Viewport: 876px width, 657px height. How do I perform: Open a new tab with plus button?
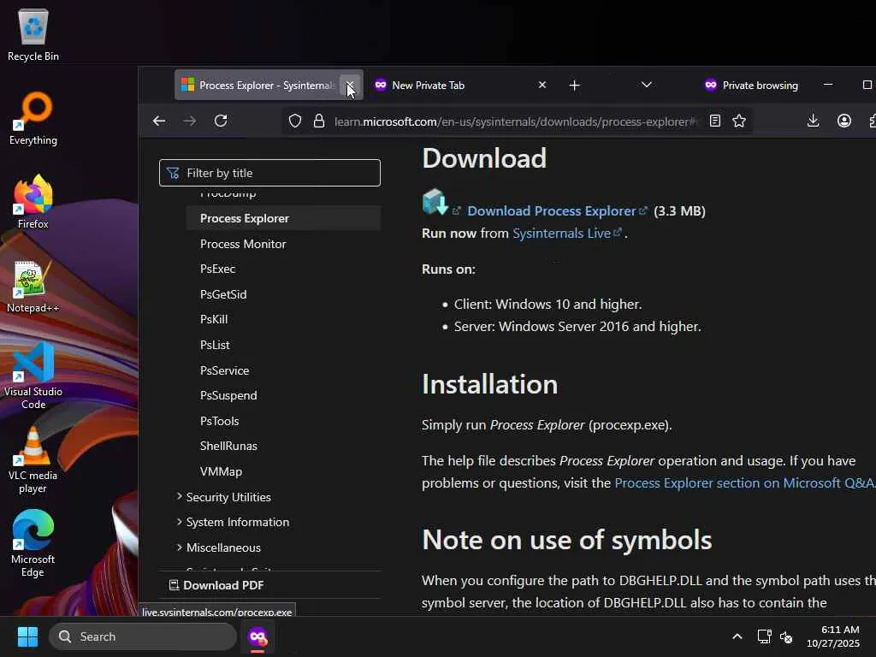574,85
